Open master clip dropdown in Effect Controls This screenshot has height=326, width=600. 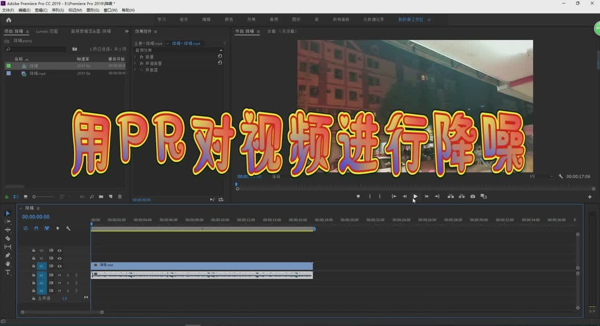point(167,44)
